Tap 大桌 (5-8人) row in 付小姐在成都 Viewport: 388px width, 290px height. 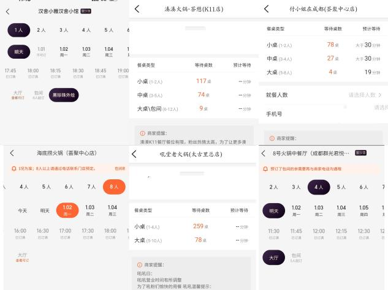pyautogui.click(x=323, y=72)
